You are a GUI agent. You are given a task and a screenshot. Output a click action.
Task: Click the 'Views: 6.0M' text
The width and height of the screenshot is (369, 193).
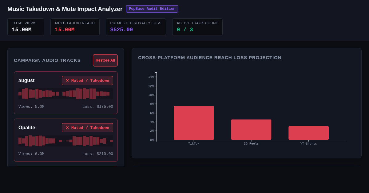click(x=31, y=154)
